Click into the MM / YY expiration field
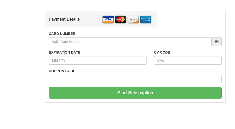 [98, 60]
